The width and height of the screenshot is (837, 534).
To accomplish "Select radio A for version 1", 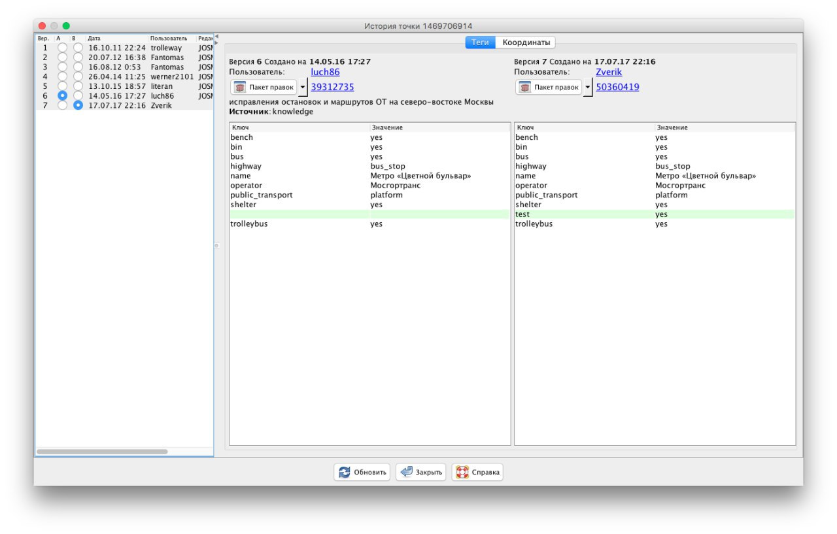I will coord(63,48).
